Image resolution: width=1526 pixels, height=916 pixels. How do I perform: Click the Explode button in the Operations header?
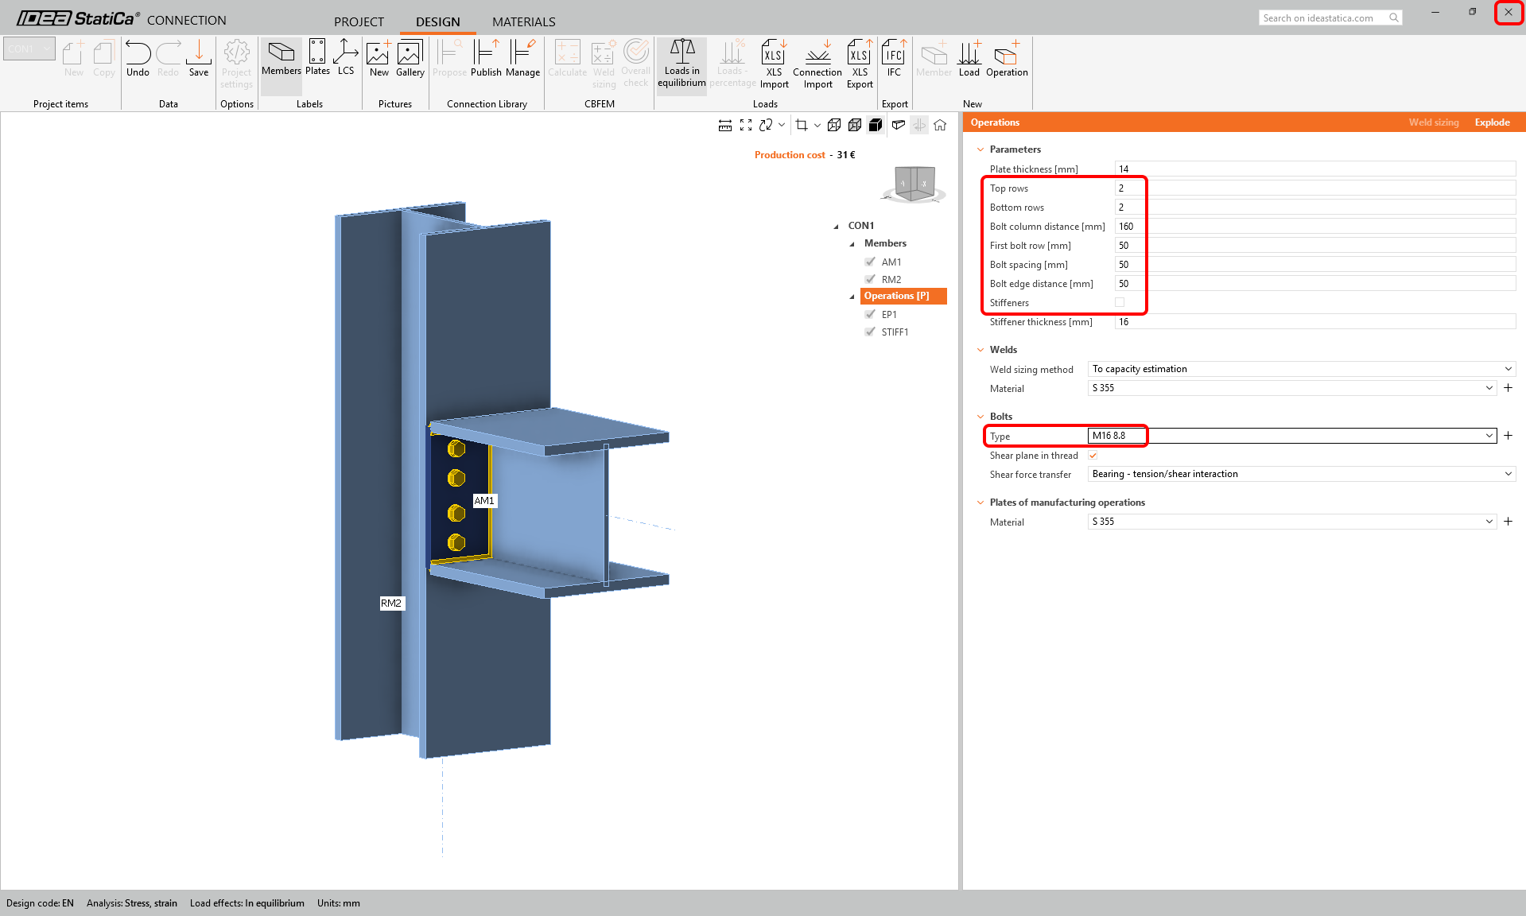pos(1492,122)
